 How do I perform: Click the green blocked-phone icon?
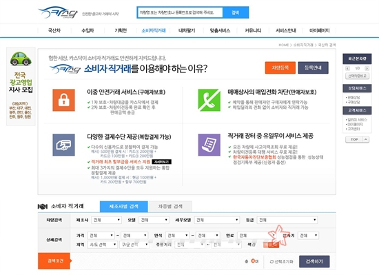(x=209, y=100)
